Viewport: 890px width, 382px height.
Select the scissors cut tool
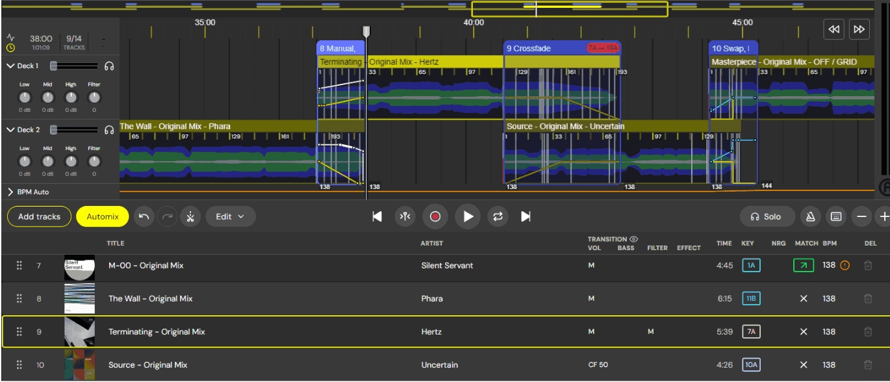point(190,216)
